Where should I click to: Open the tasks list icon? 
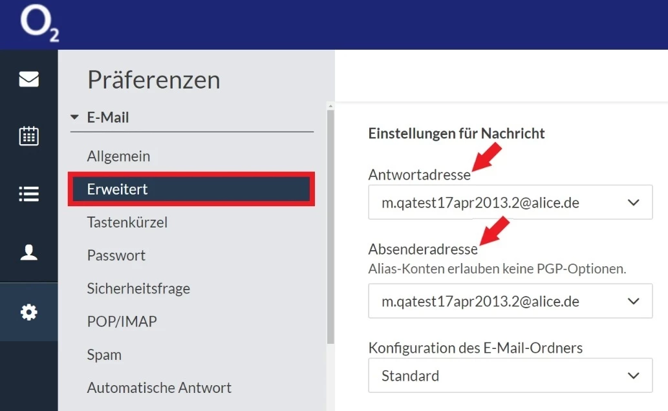point(28,194)
